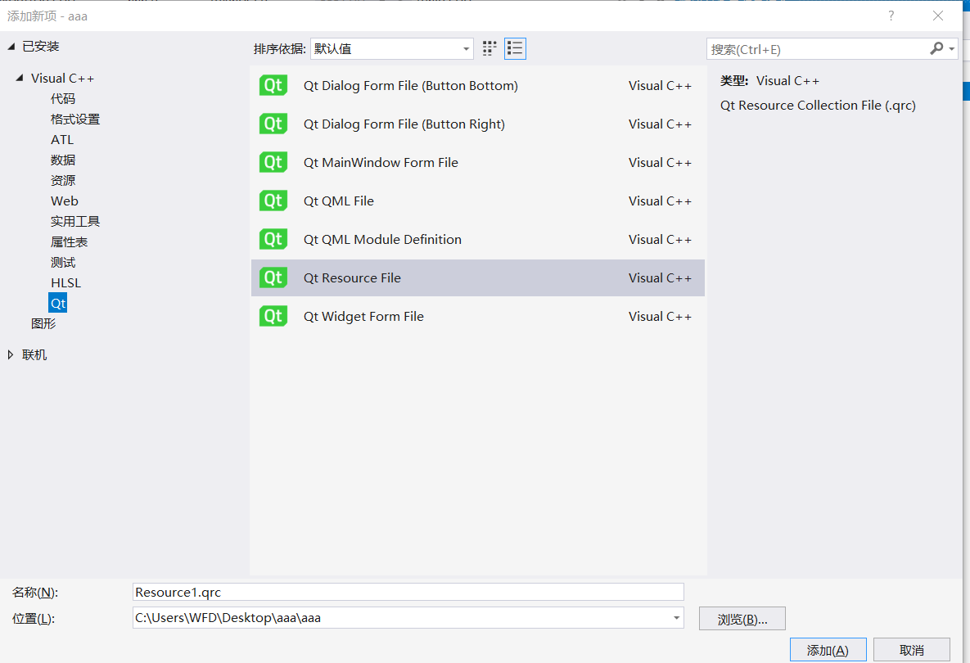Choose Qt QML Module Definition template
Image resolution: width=970 pixels, height=663 pixels.
click(477, 239)
